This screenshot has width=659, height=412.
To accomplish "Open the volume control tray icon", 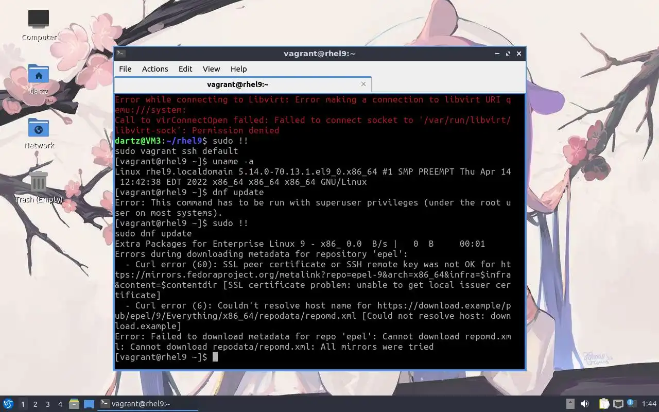I will pyautogui.click(x=585, y=404).
